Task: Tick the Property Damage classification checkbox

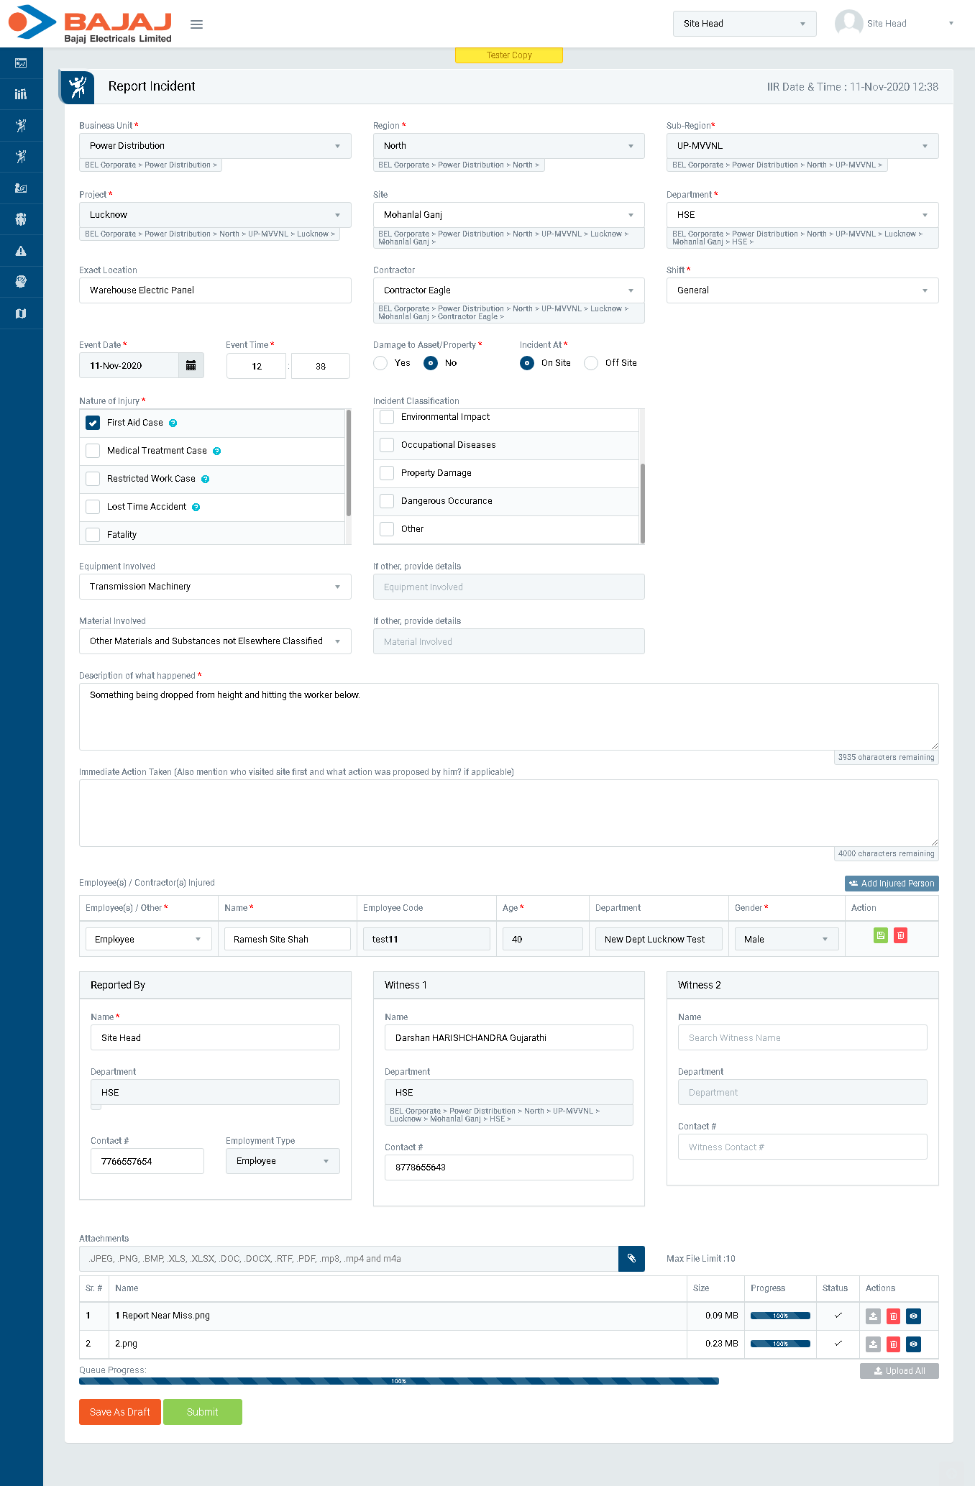Action: tap(387, 473)
